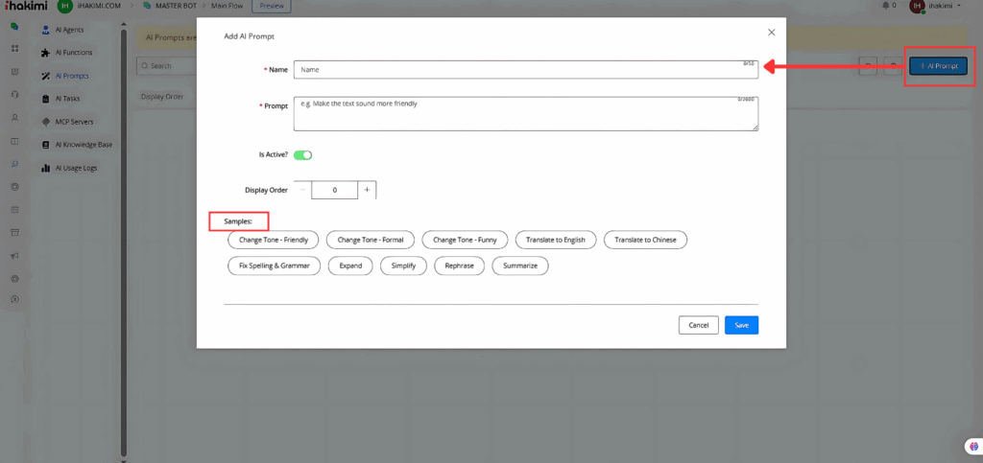Click the Save button
983x463 pixels.
pyautogui.click(x=741, y=325)
